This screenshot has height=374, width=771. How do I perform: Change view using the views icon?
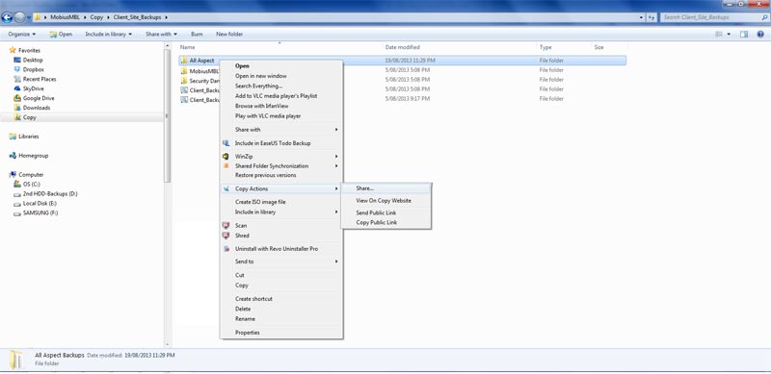[719, 35]
